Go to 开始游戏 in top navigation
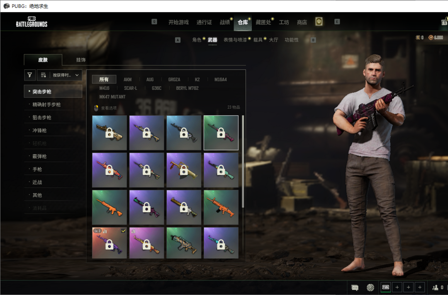448x295 pixels. pyautogui.click(x=178, y=22)
